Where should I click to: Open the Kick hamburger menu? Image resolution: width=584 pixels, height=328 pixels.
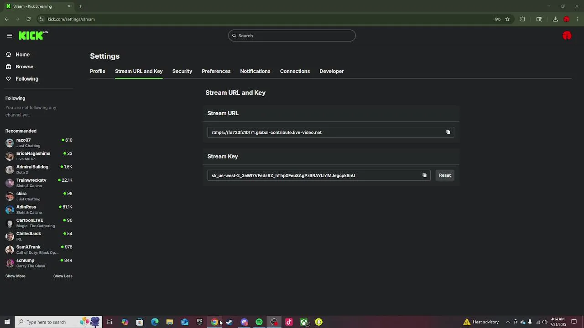click(10, 36)
